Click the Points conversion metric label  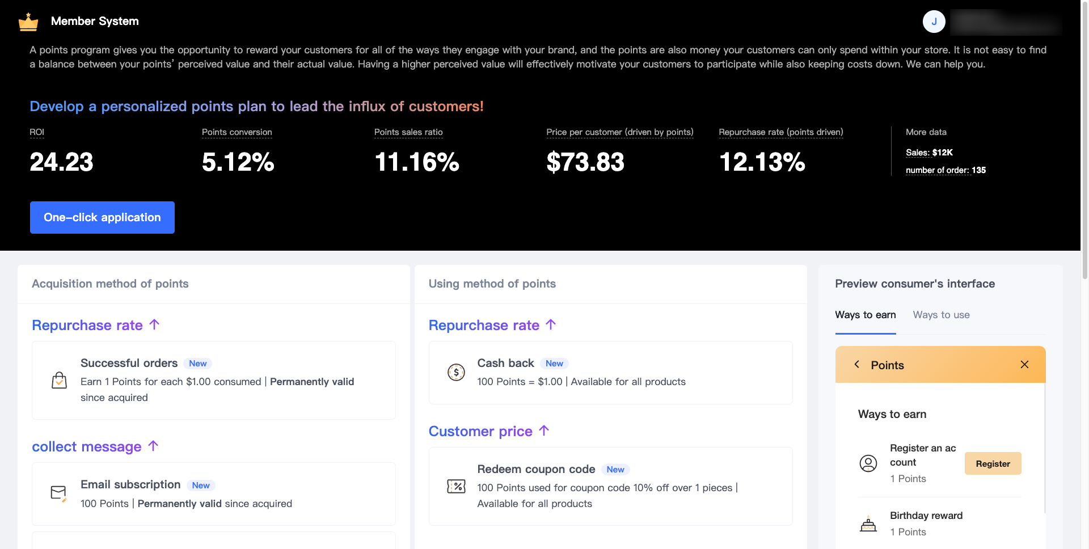click(237, 132)
